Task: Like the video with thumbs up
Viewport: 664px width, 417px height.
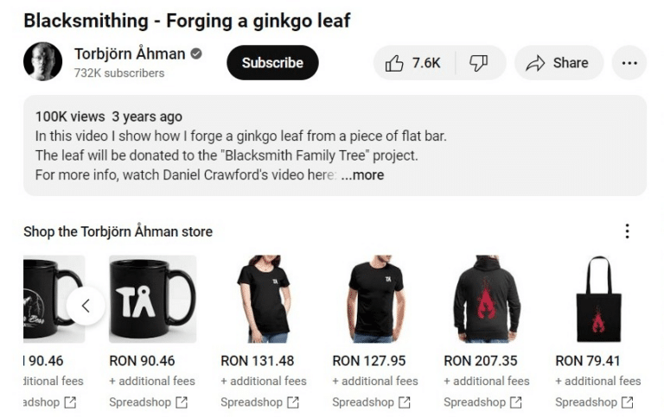Action: tap(413, 63)
